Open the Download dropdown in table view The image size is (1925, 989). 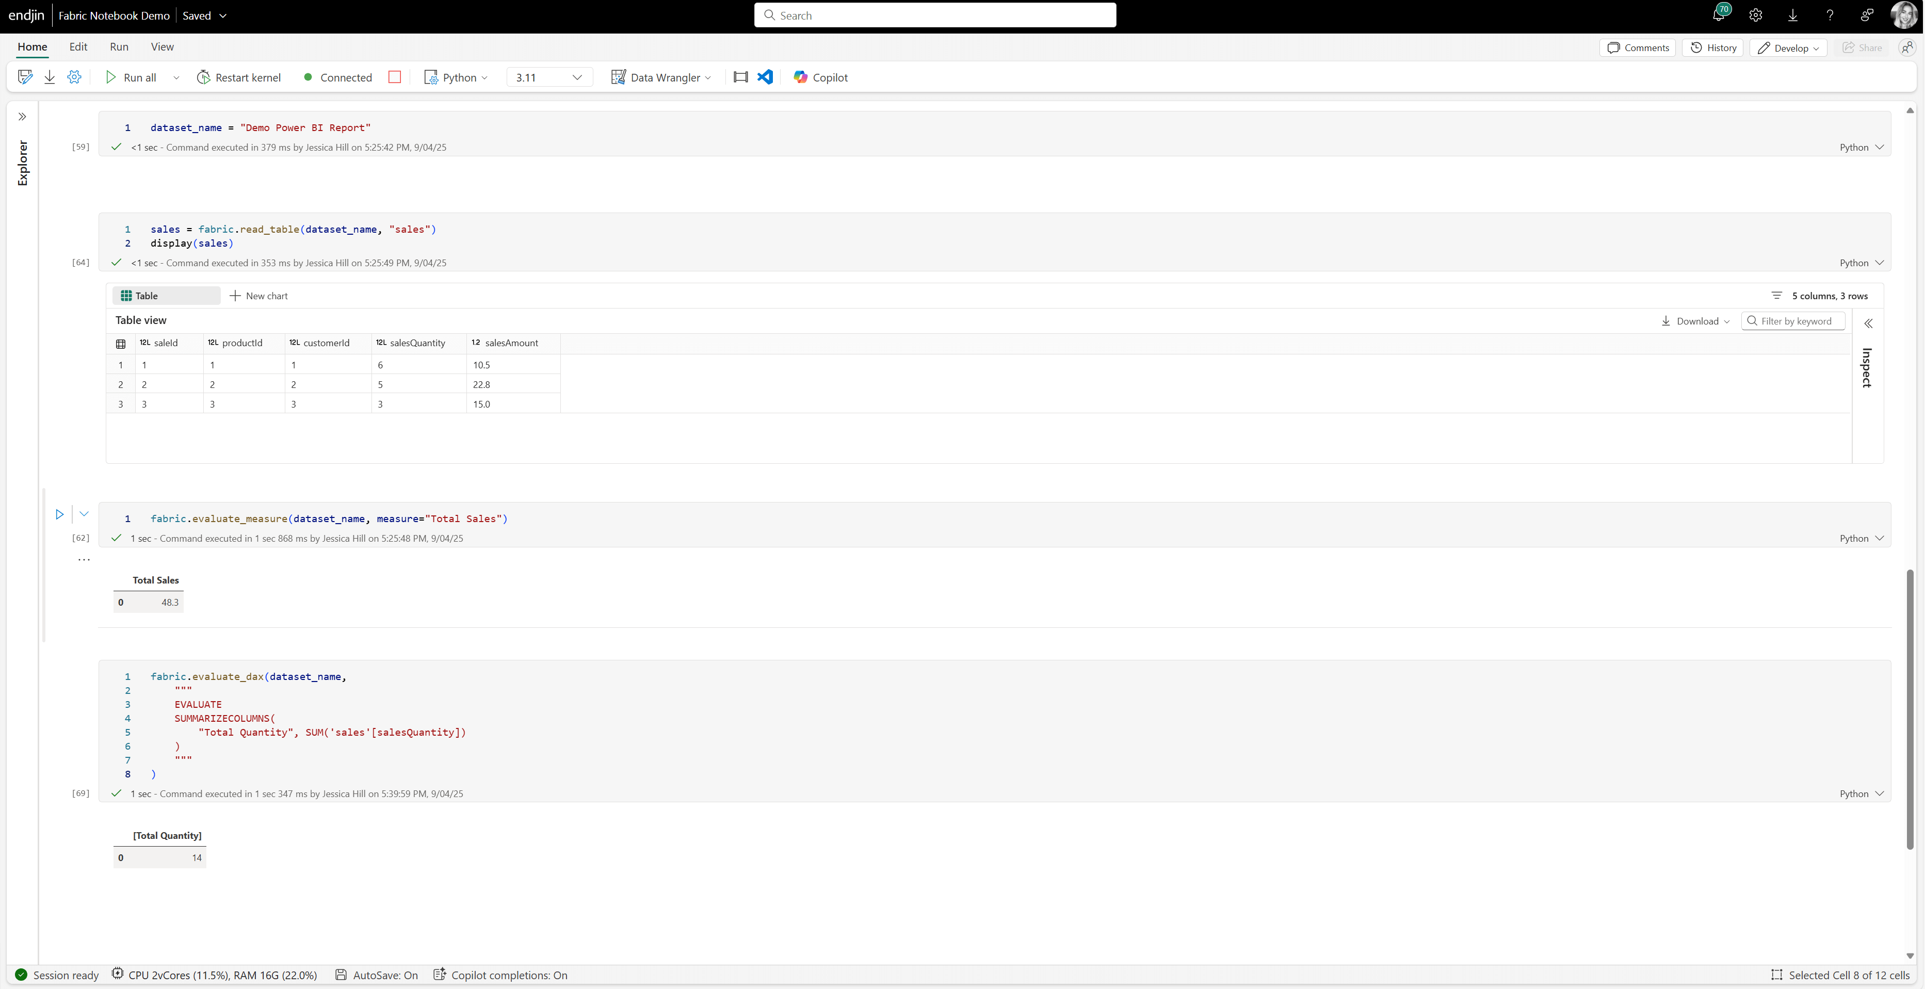1695,321
